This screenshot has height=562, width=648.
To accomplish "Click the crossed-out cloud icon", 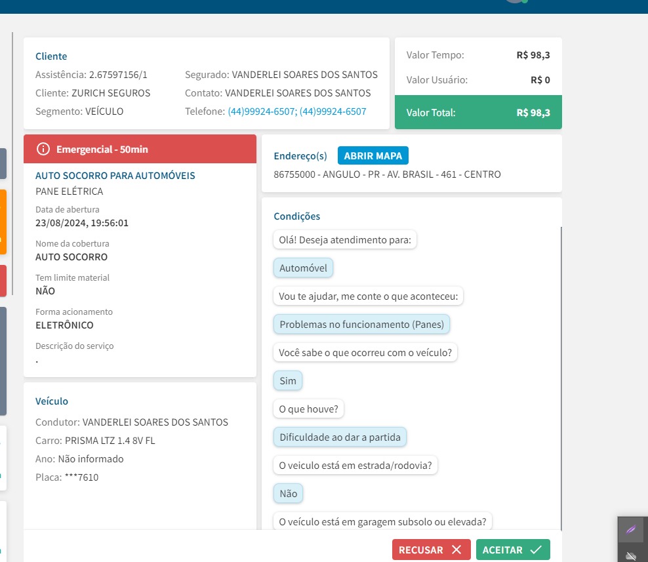I will pyautogui.click(x=630, y=555).
